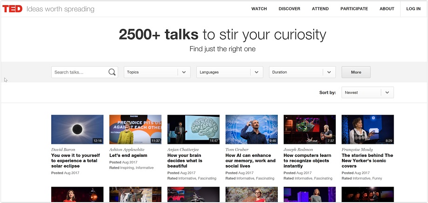The image size is (428, 203).
Task: Open 'The stories behind The New Yorker's' title
Action: [368, 161]
